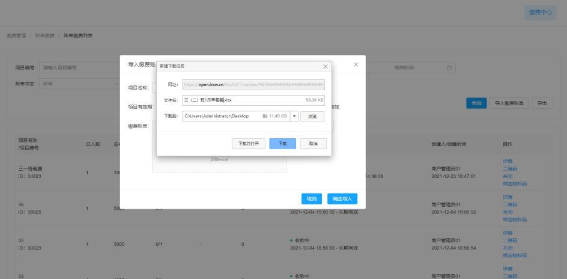Open 二维码 for ID 30823 row
Viewport: 567px width, 279px height.
coord(510,241)
